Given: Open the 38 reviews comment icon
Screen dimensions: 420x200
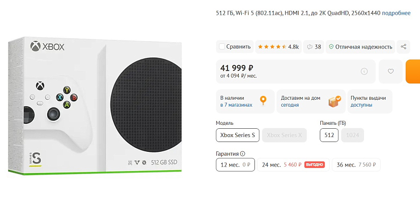Looking at the screenshot, I should click(310, 47).
